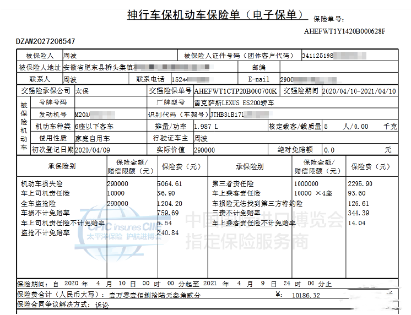Click the 诉讼 dispute resolution value

[102, 304]
